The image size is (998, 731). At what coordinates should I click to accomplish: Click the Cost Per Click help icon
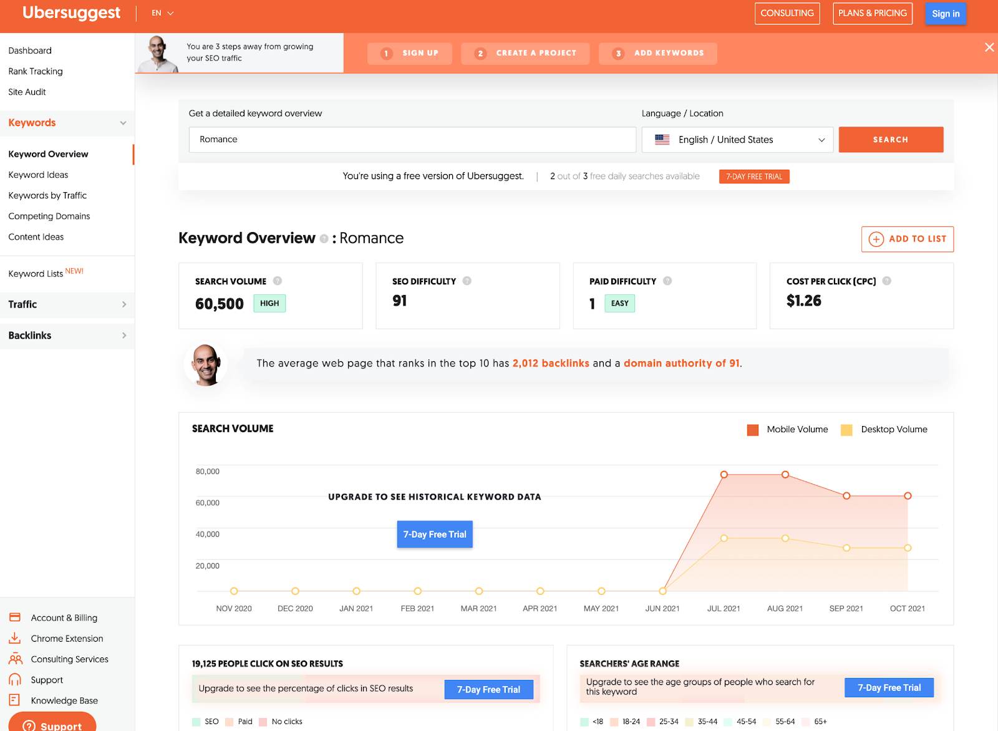click(887, 281)
